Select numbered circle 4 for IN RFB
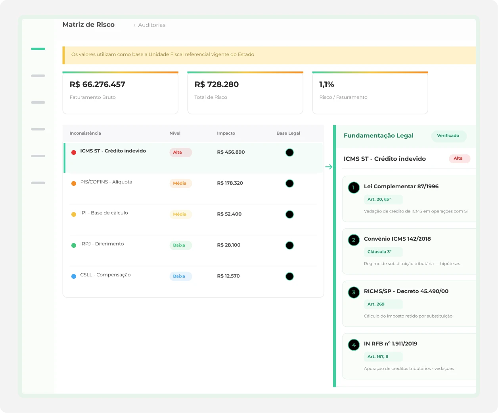The height and width of the screenshot is (413, 498). click(x=354, y=345)
